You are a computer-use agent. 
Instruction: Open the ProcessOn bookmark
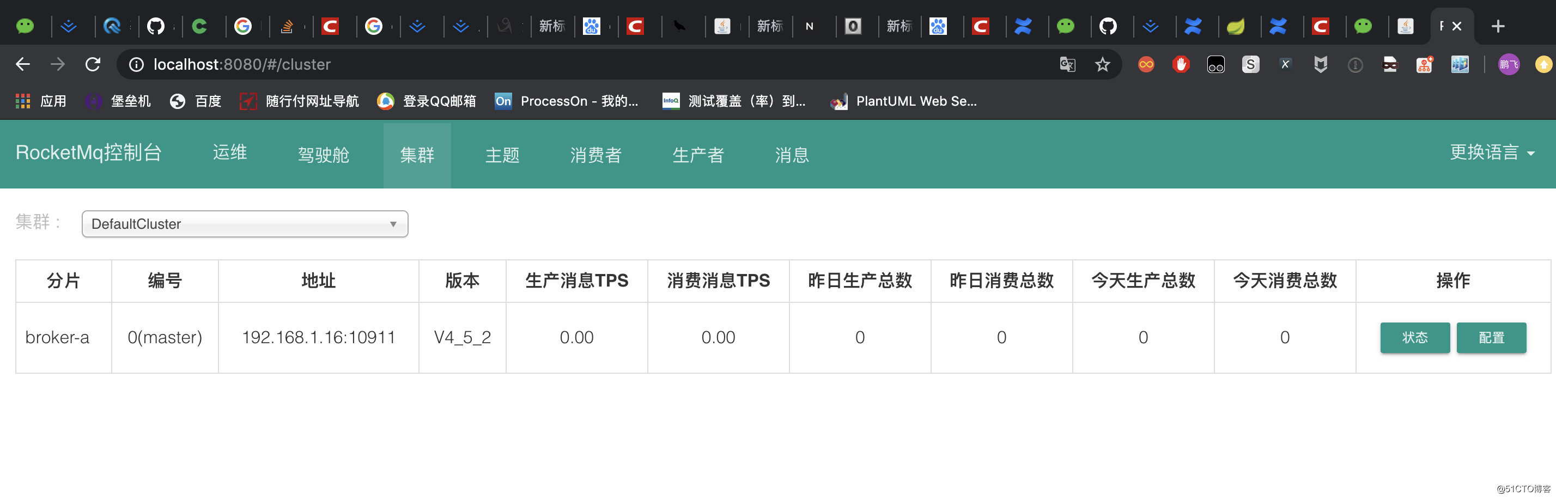click(567, 101)
